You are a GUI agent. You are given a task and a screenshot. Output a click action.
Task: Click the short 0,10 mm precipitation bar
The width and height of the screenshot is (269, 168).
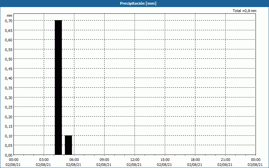[x=69, y=145]
